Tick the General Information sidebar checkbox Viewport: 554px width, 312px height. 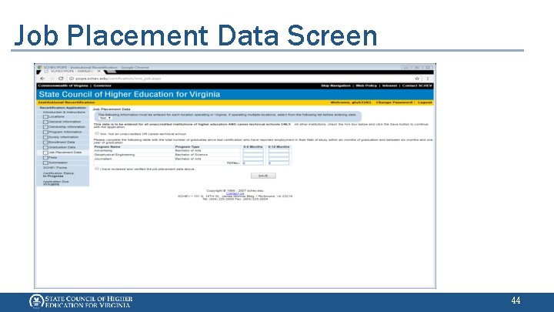click(x=45, y=122)
